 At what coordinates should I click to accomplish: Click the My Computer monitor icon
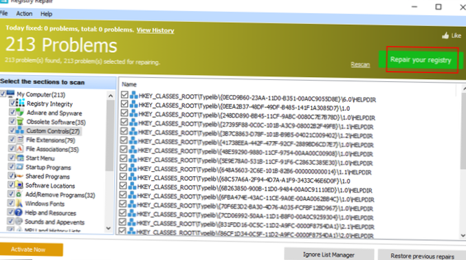[10, 94]
